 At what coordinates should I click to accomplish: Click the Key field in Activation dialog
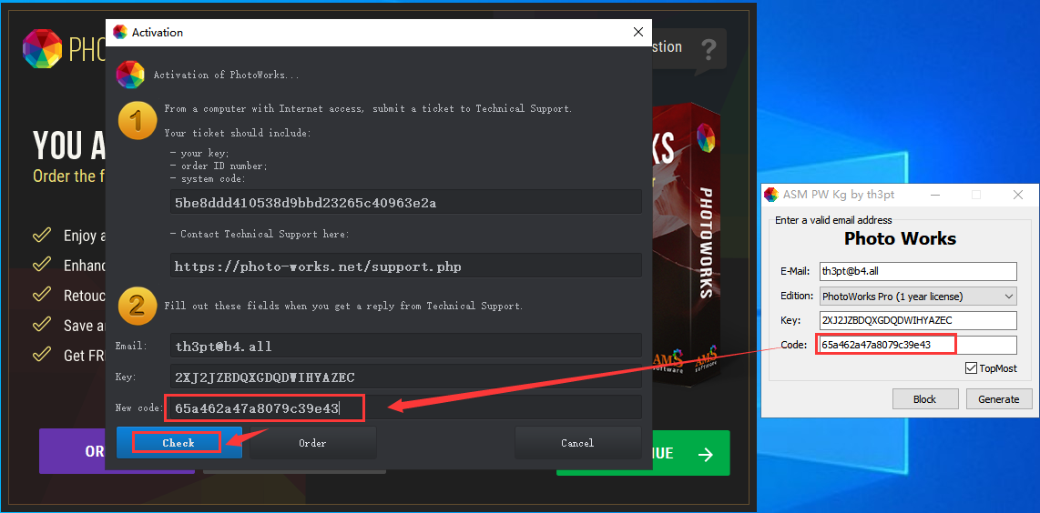pyautogui.click(x=406, y=377)
